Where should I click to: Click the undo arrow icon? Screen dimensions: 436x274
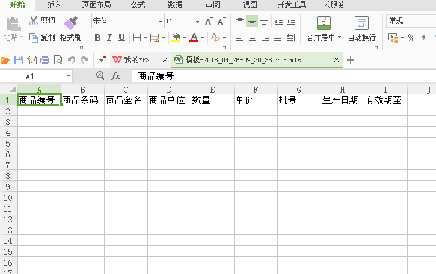pos(72,60)
